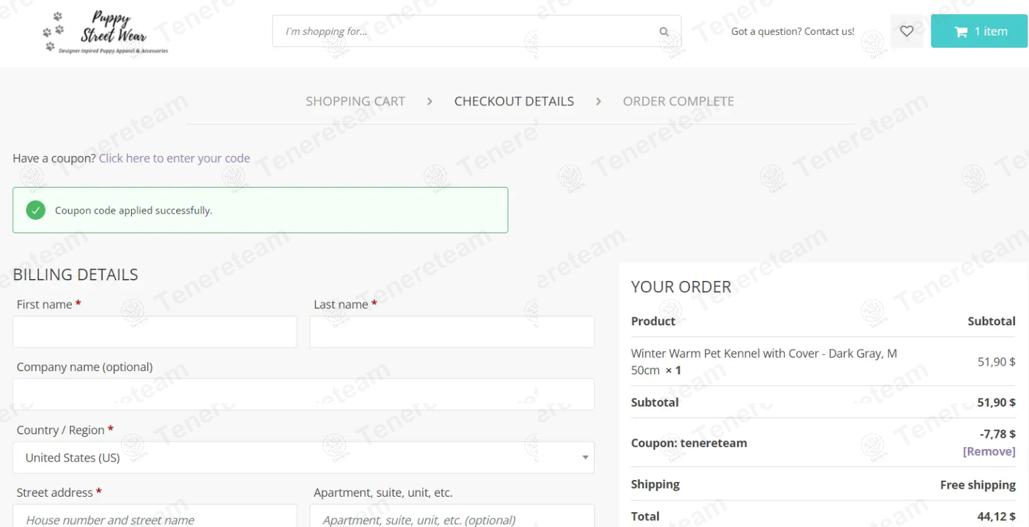1029x527 pixels.
Task: Focus the First name field
Action: coord(155,332)
